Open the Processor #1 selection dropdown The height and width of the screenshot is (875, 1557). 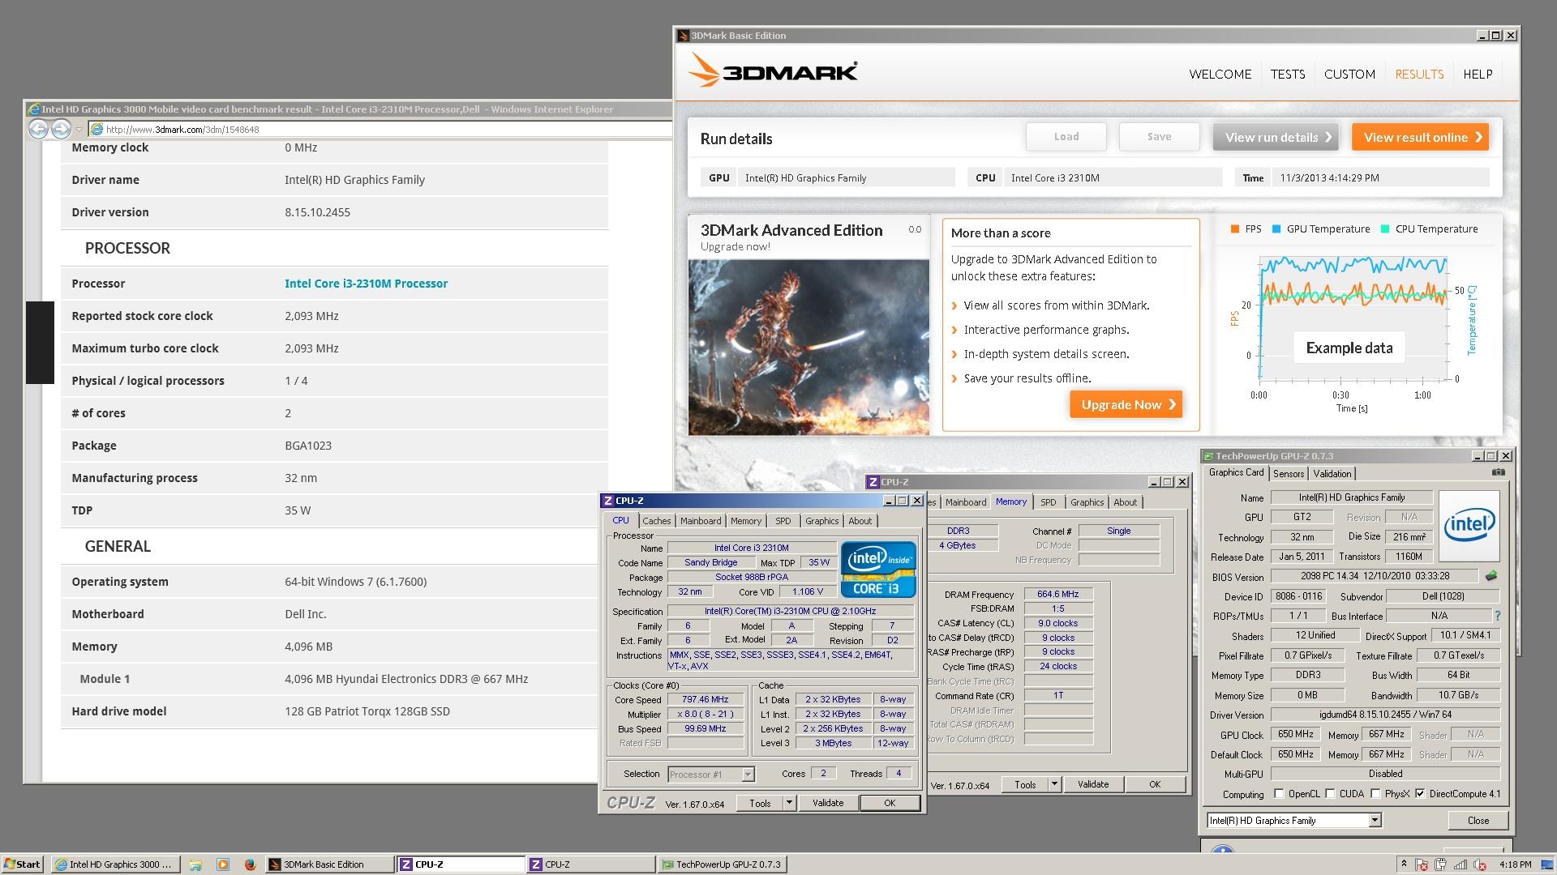(x=748, y=775)
